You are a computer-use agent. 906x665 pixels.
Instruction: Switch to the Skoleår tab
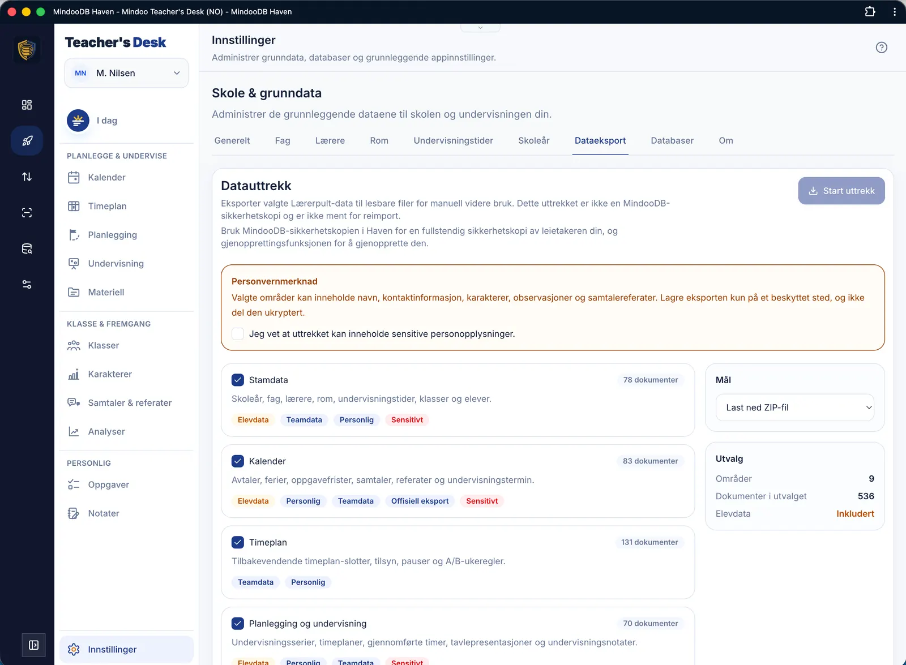(x=534, y=140)
